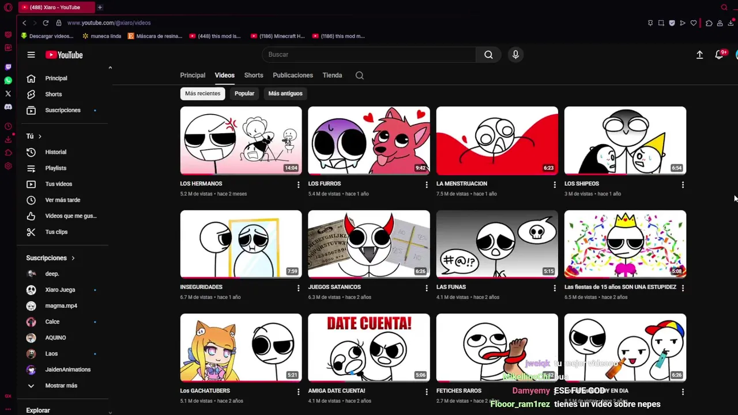This screenshot has height=415, width=738.
Task: Open options menu for LOS FURROS
Action: (426, 185)
